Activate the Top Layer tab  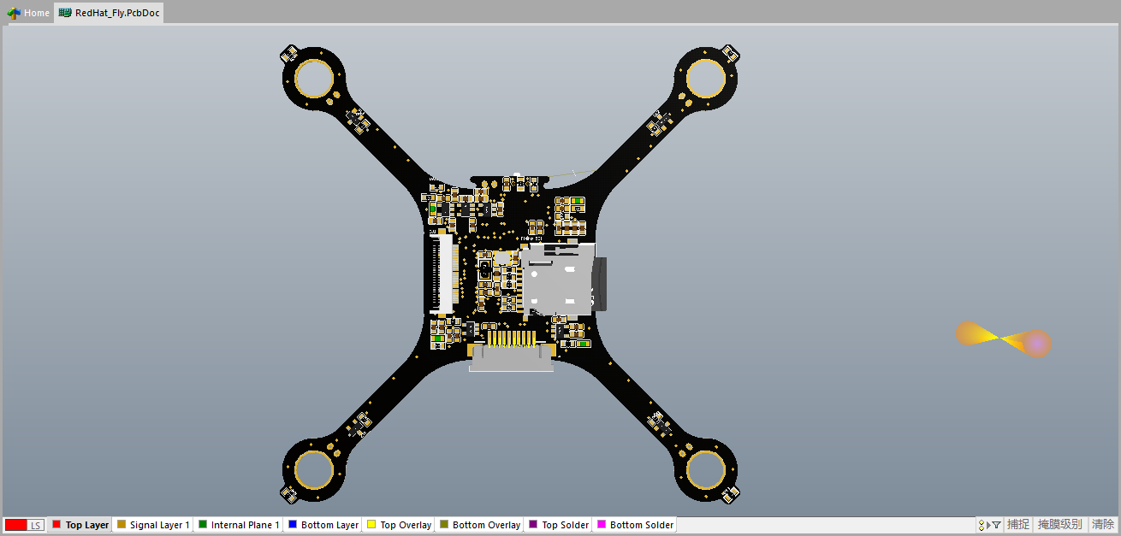click(80, 525)
